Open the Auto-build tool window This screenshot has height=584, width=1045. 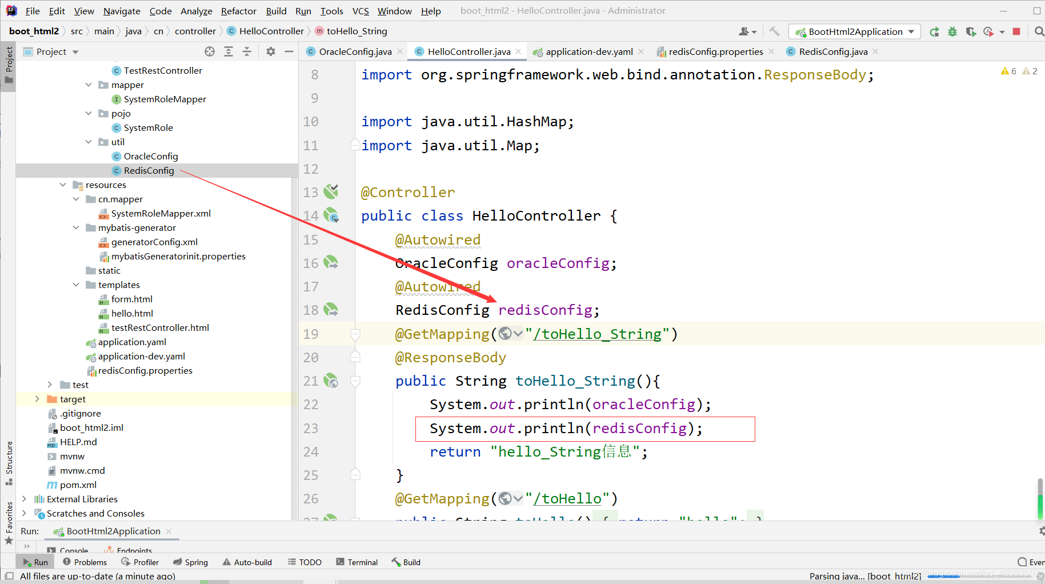(247, 562)
